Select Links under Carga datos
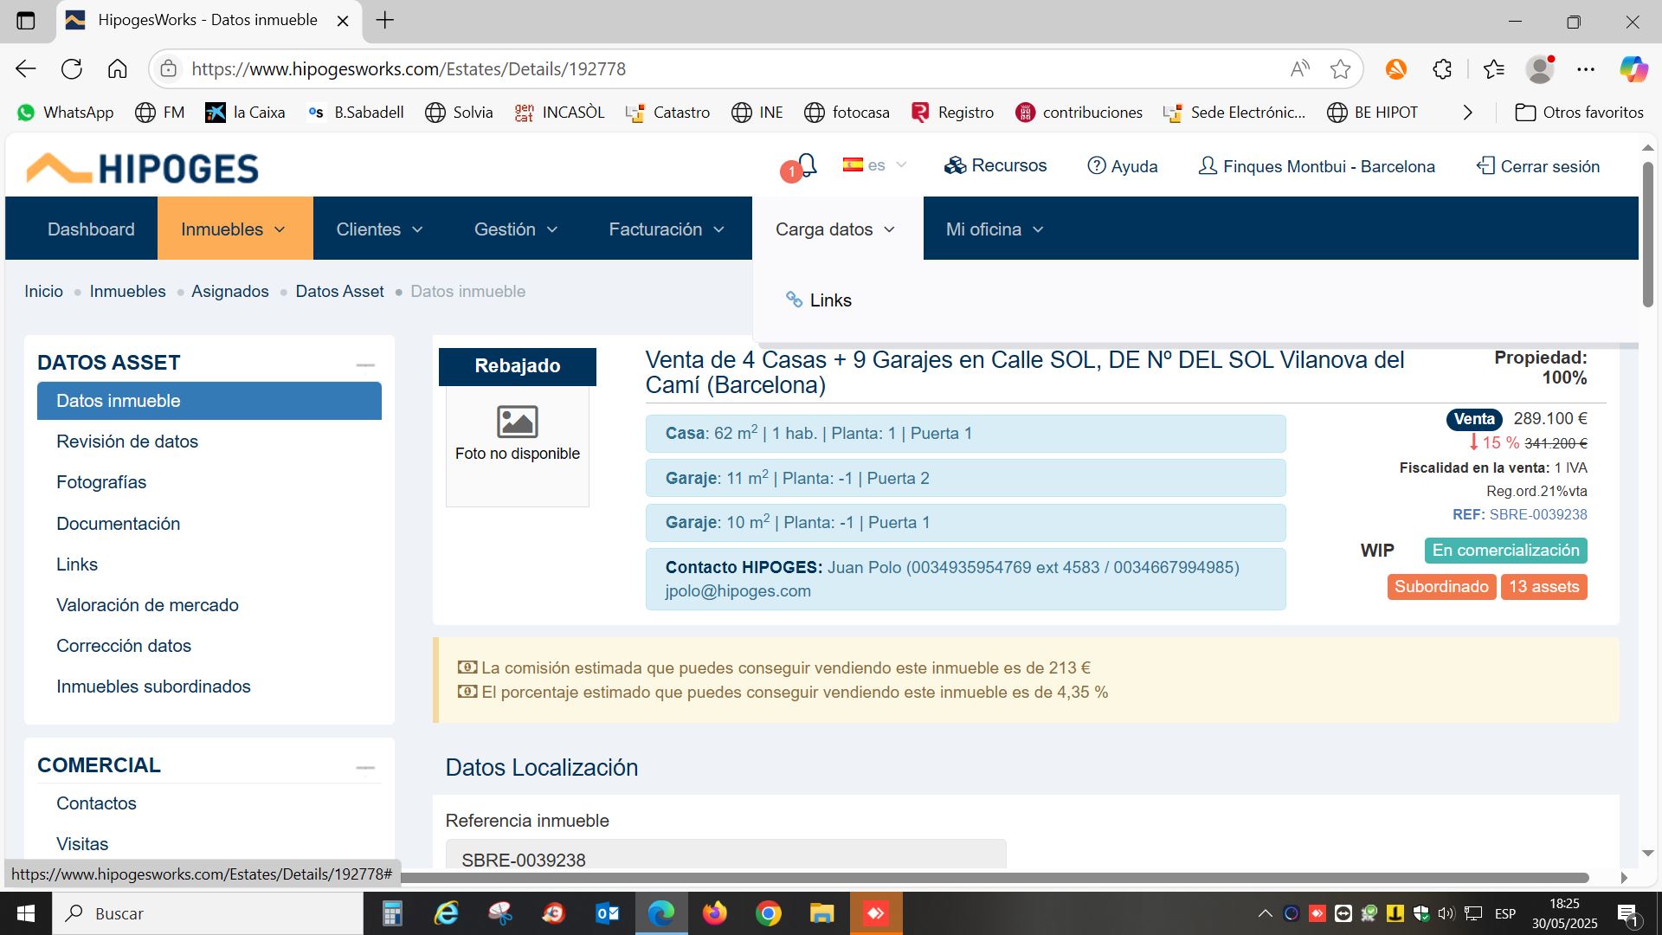The width and height of the screenshot is (1662, 935). point(829,300)
